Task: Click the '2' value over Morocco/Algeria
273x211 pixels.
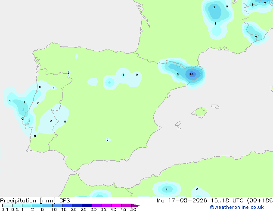Action: (167, 189)
